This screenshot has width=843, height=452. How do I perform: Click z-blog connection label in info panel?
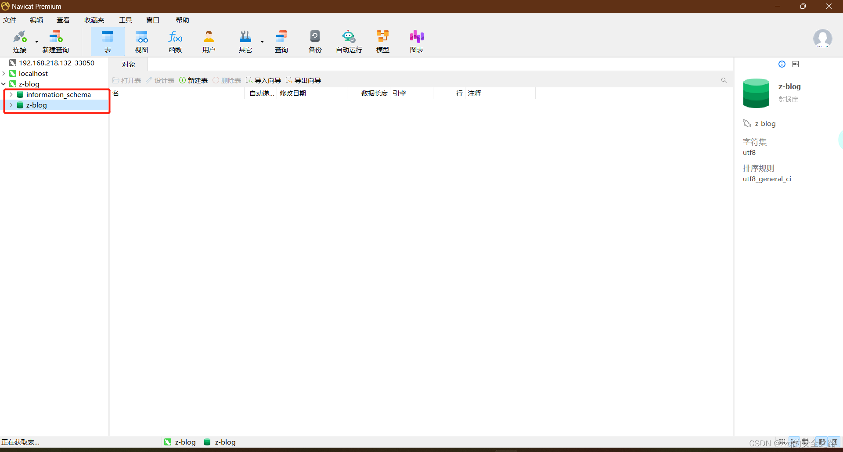pyautogui.click(x=765, y=124)
